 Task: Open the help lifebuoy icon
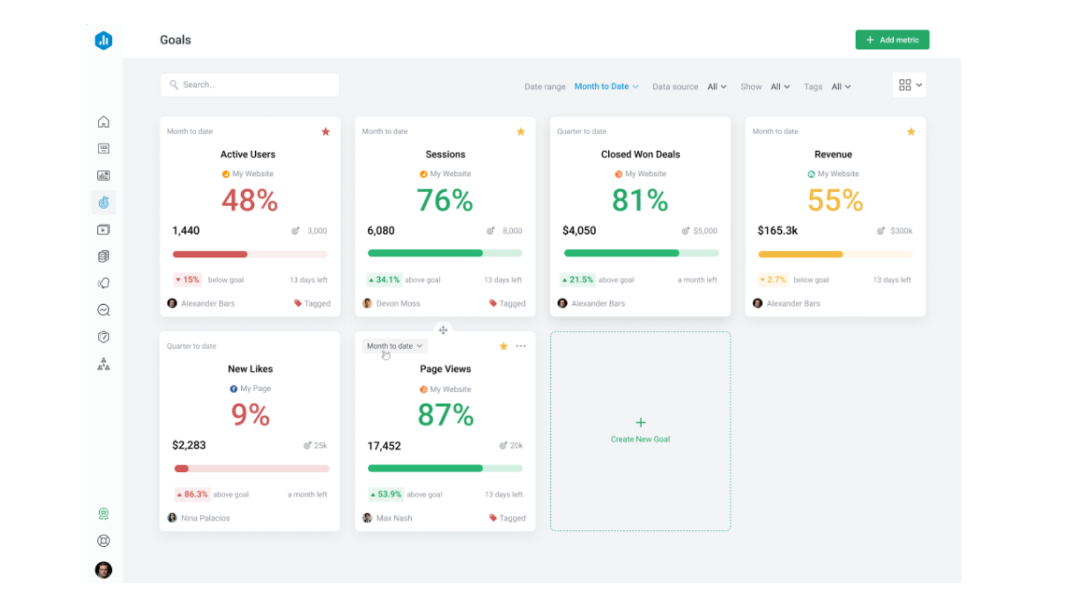[103, 541]
